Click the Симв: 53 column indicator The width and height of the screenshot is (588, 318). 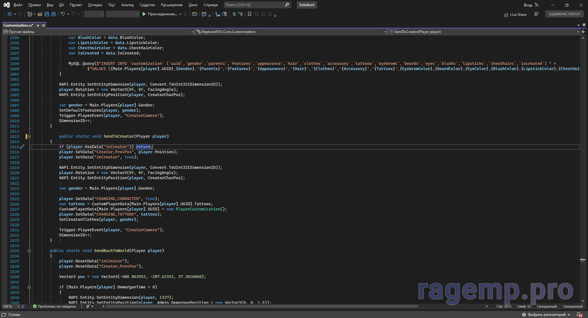point(524,306)
